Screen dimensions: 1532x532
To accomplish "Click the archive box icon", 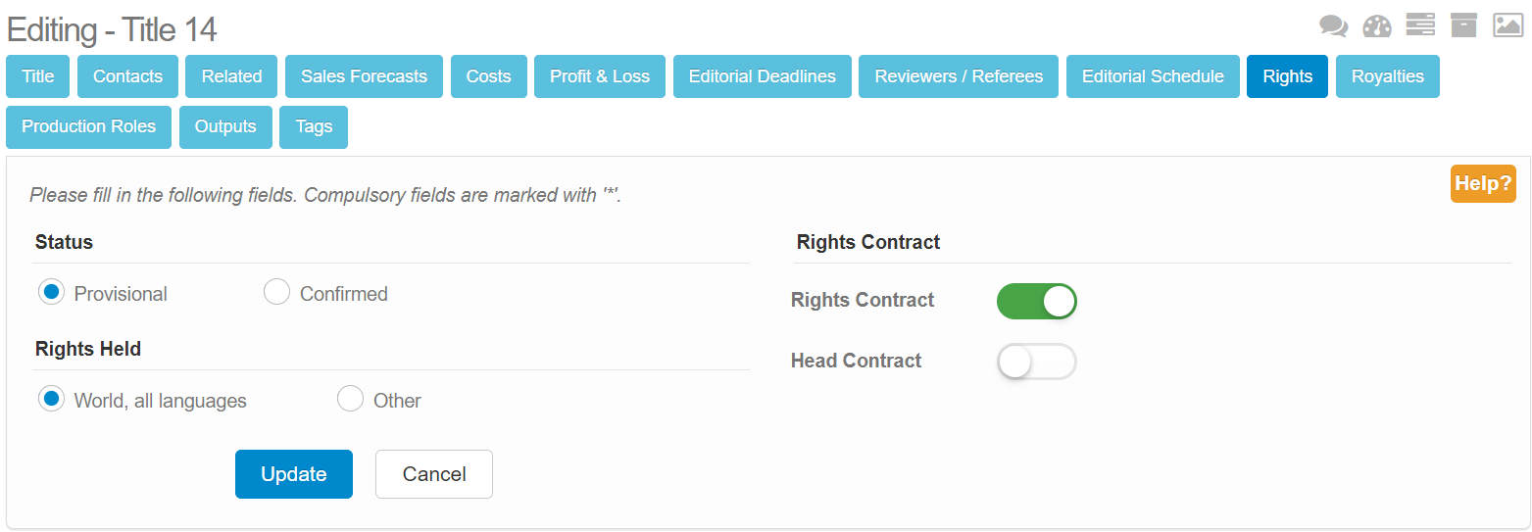I will coord(1463,24).
